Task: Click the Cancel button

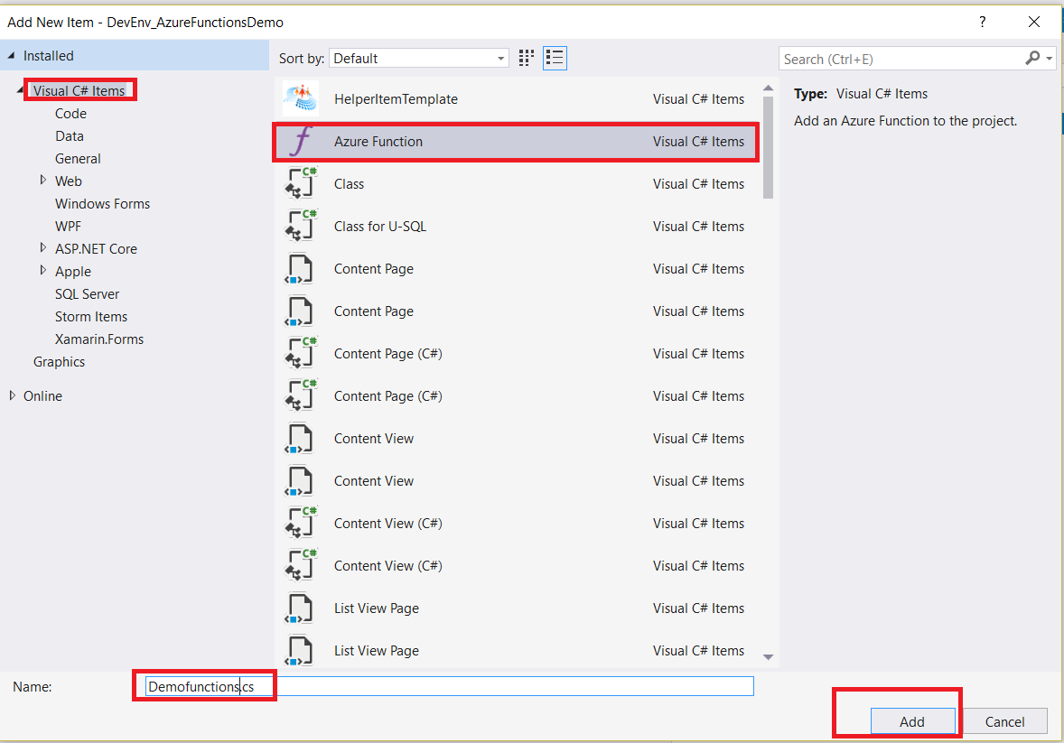Action: (x=1004, y=721)
